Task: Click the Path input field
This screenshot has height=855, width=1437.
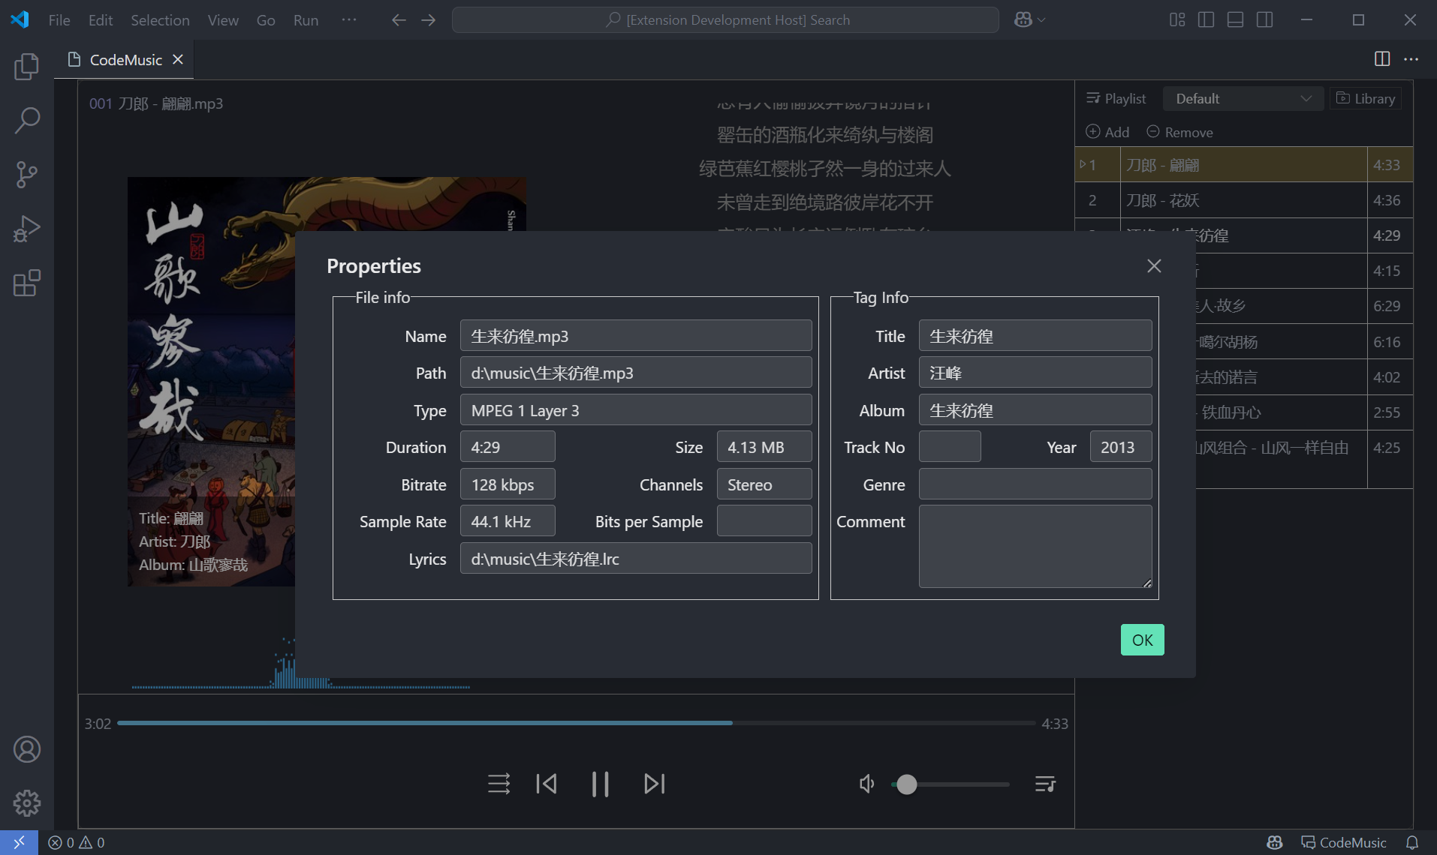Action: coord(636,373)
